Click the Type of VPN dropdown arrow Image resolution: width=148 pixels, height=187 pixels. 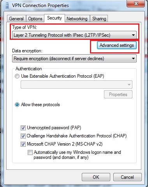(x=133, y=35)
